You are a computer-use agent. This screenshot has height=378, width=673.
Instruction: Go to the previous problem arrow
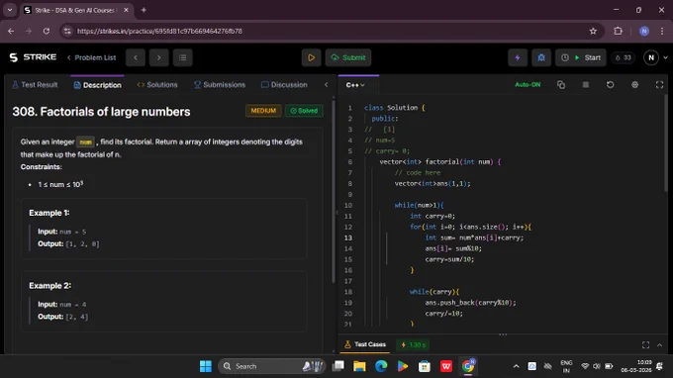[136, 57]
